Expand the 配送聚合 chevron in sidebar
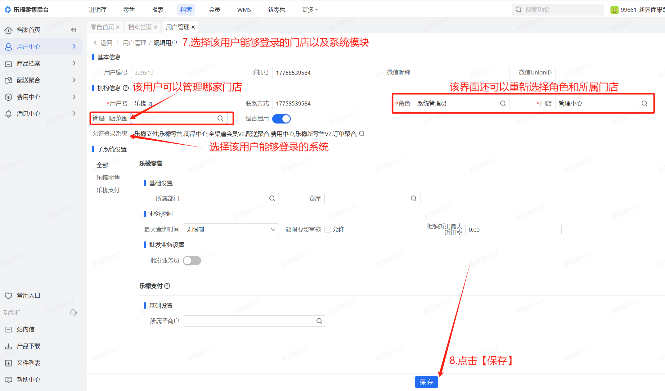Viewport: 665px width, 391px height. [x=74, y=80]
